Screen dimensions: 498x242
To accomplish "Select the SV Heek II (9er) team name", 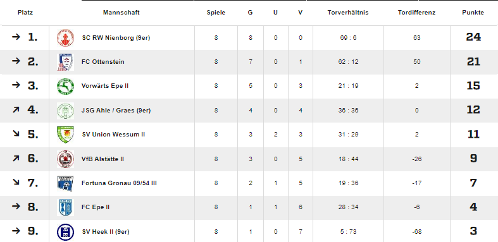I will pos(106,232).
